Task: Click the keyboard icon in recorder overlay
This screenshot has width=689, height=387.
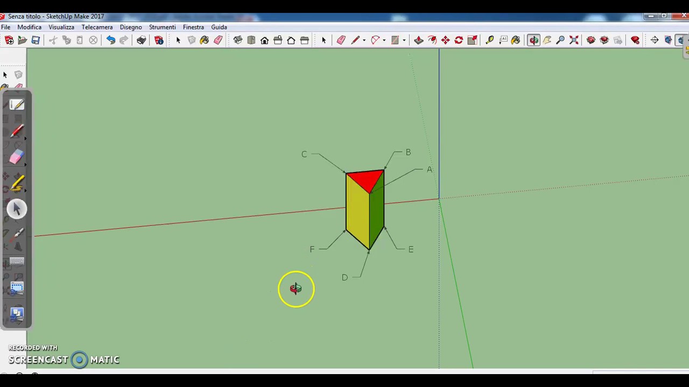Action: coord(17,261)
